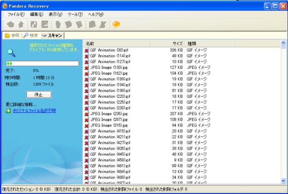Click the 1309 ファイル detected count value
The height and width of the screenshot is (194, 288).
point(43,84)
